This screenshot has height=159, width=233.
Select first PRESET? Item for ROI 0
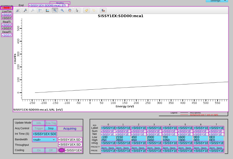104,148
